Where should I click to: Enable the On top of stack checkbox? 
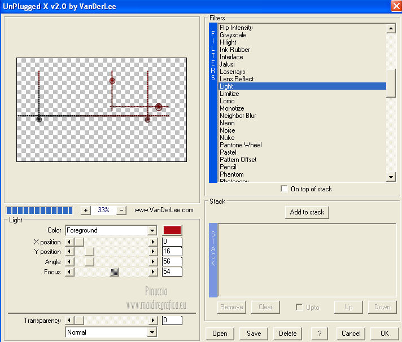[284, 189]
